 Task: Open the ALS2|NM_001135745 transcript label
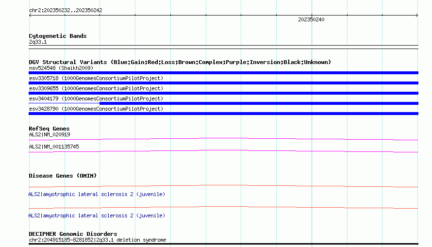(54, 147)
